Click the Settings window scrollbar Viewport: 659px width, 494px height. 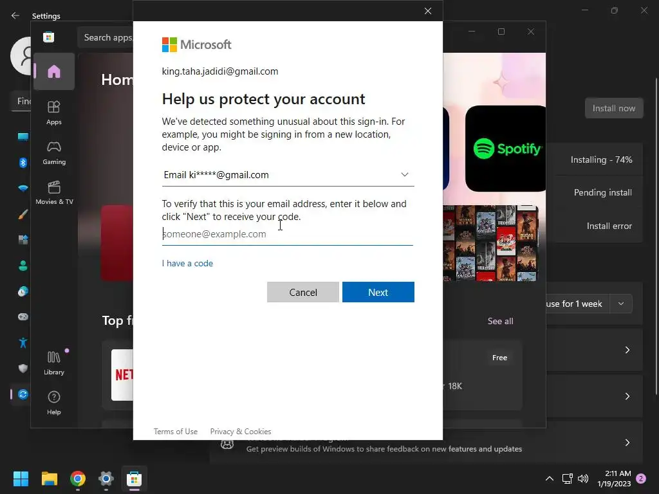coord(656,237)
